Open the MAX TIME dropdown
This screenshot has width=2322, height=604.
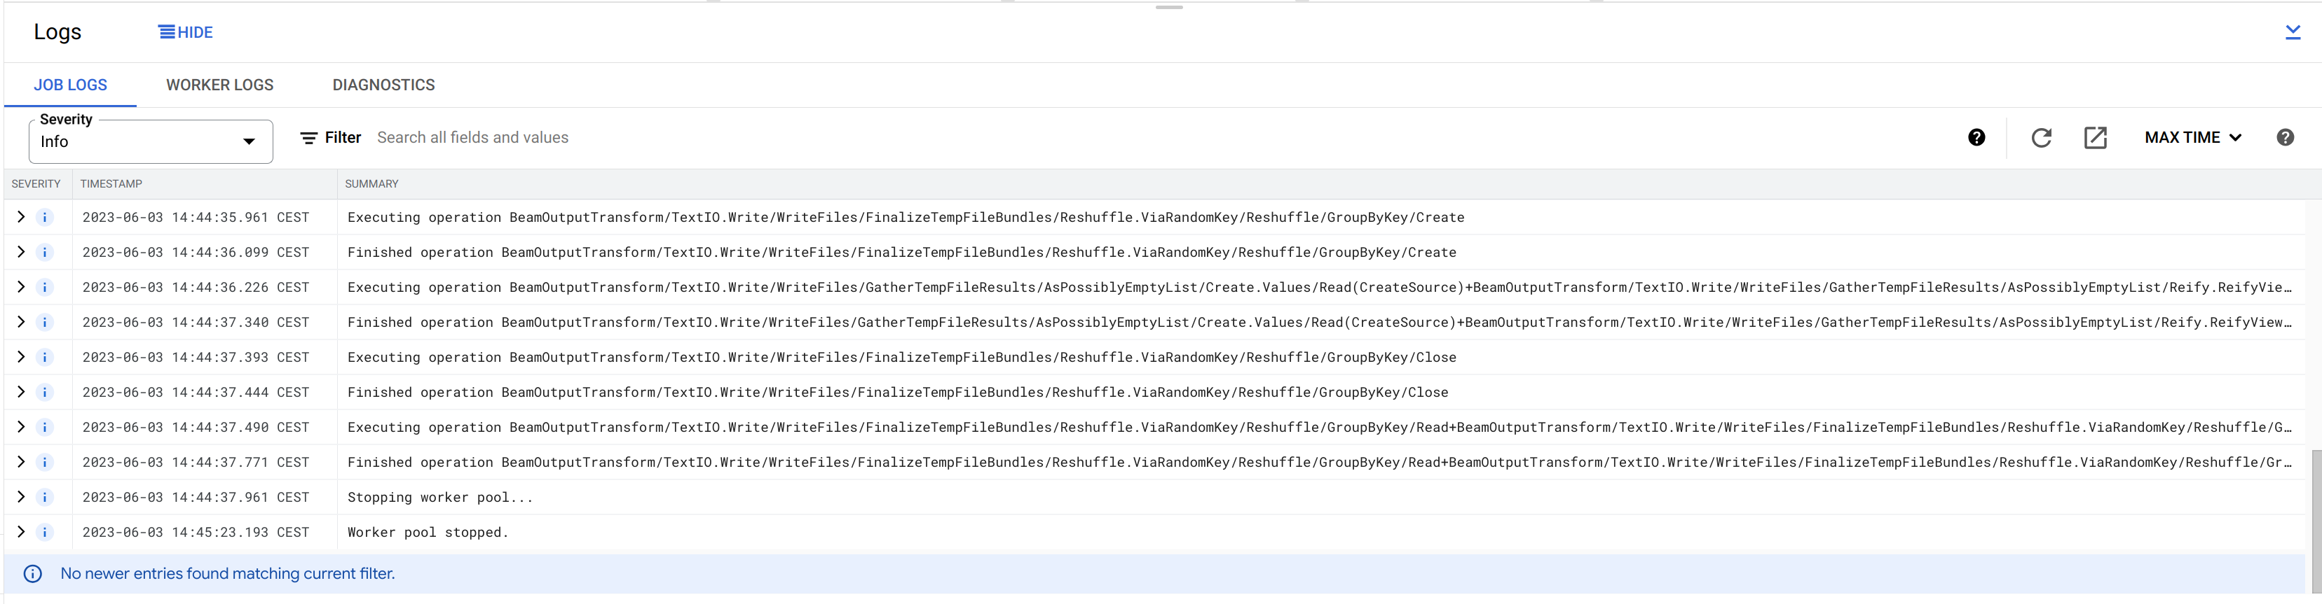point(2192,138)
